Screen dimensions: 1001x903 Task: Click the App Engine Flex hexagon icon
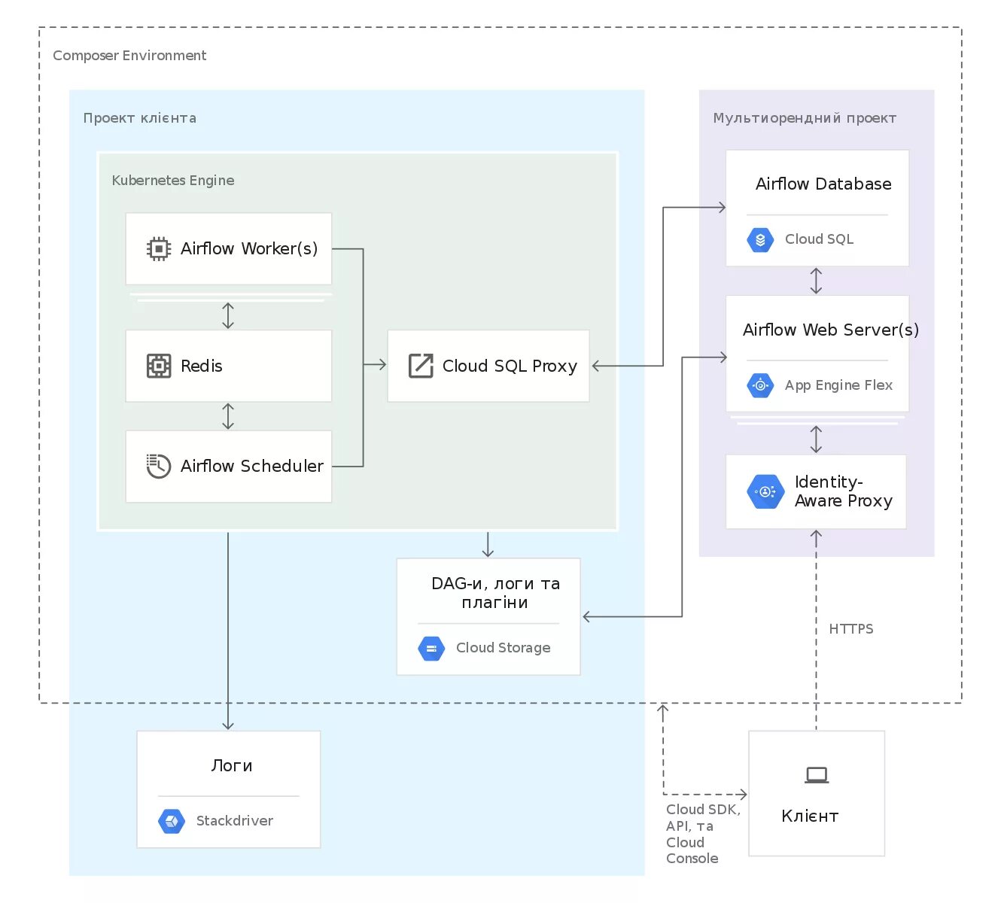tap(760, 385)
